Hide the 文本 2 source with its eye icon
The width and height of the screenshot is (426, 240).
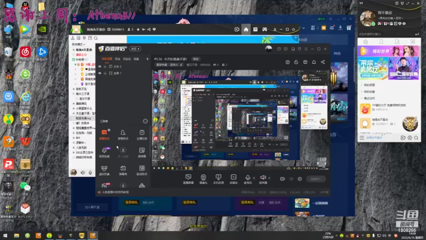click(100, 66)
